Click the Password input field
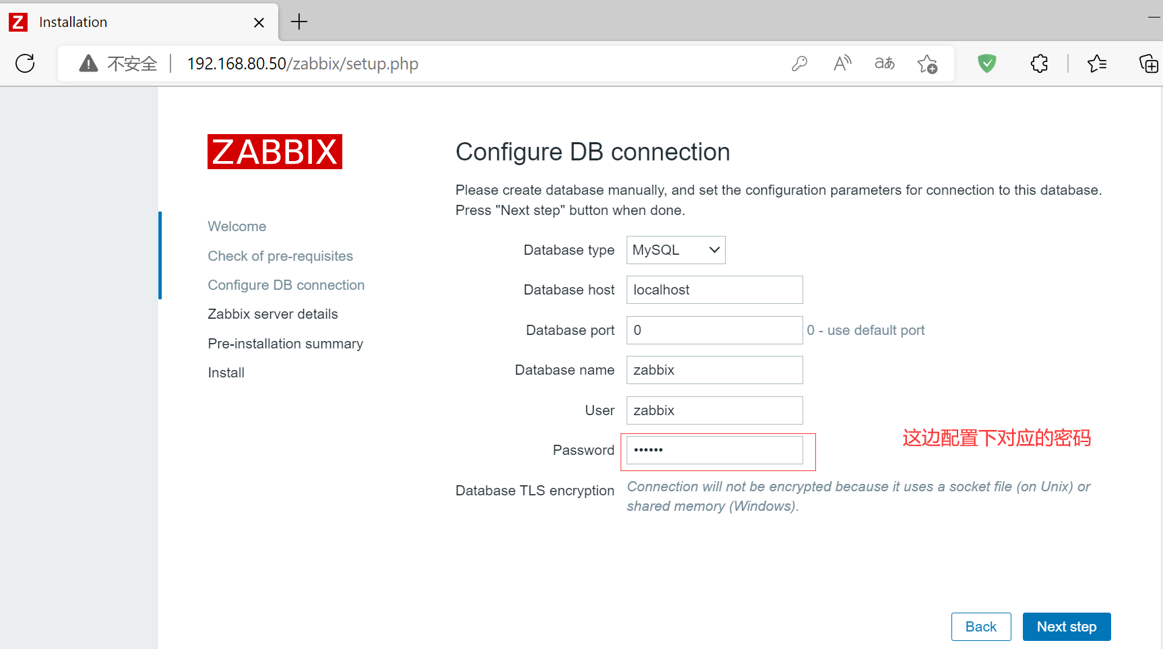 pyautogui.click(x=715, y=450)
